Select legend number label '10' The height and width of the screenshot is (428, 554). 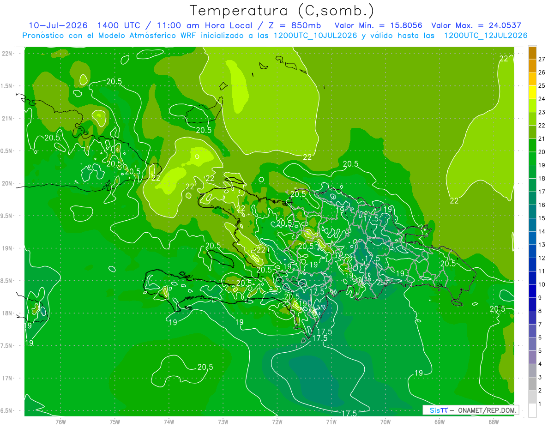pos(542,284)
